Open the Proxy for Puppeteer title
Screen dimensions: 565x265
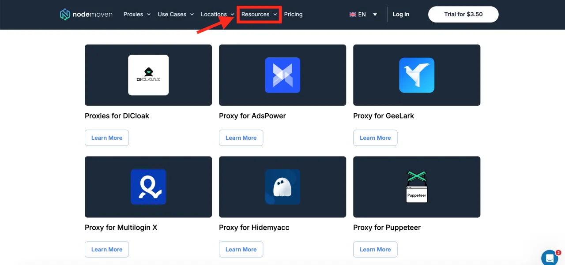387,228
